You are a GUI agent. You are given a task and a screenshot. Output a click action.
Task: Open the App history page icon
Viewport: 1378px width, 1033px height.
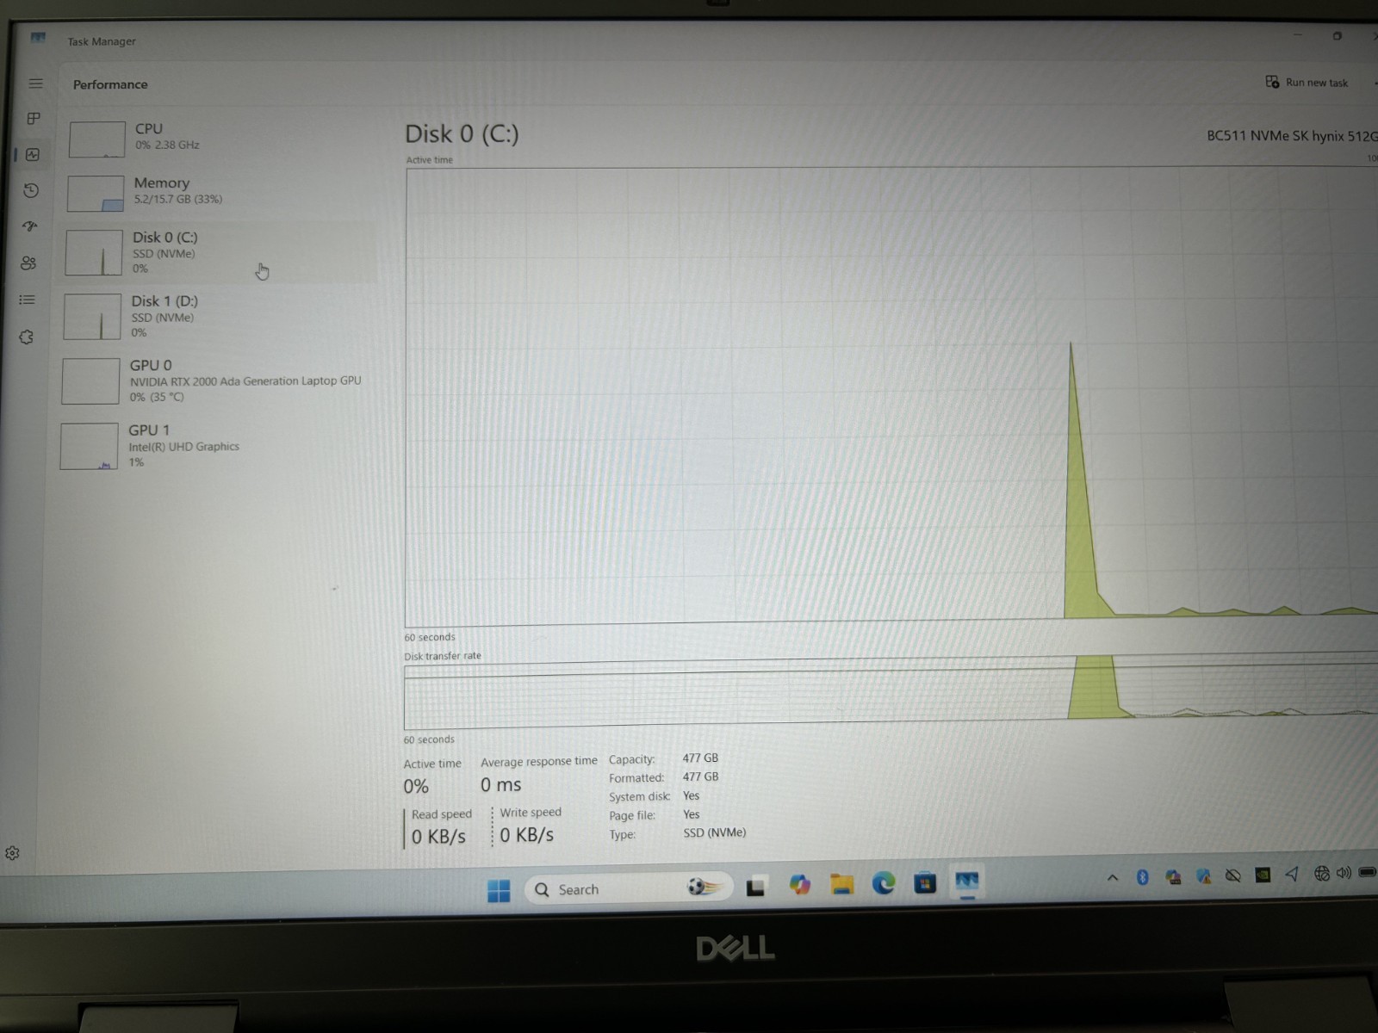31,191
